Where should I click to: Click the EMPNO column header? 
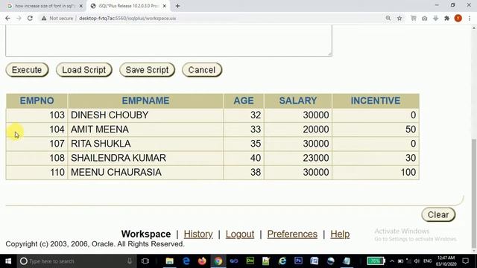(x=37, y=101)
